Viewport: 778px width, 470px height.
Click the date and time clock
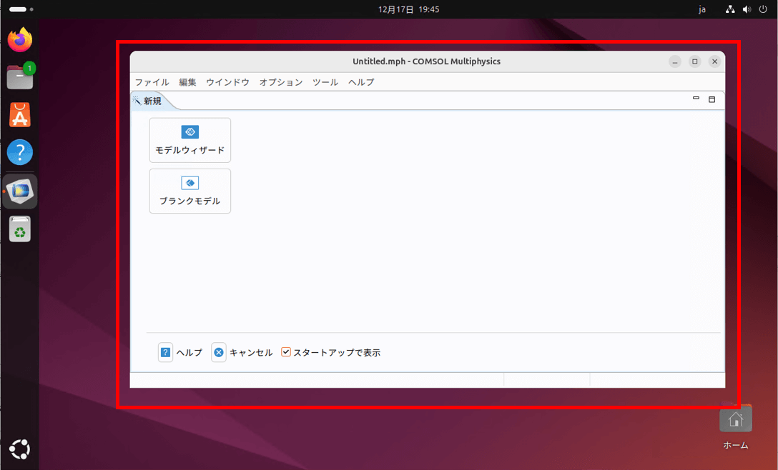(408, 9)
